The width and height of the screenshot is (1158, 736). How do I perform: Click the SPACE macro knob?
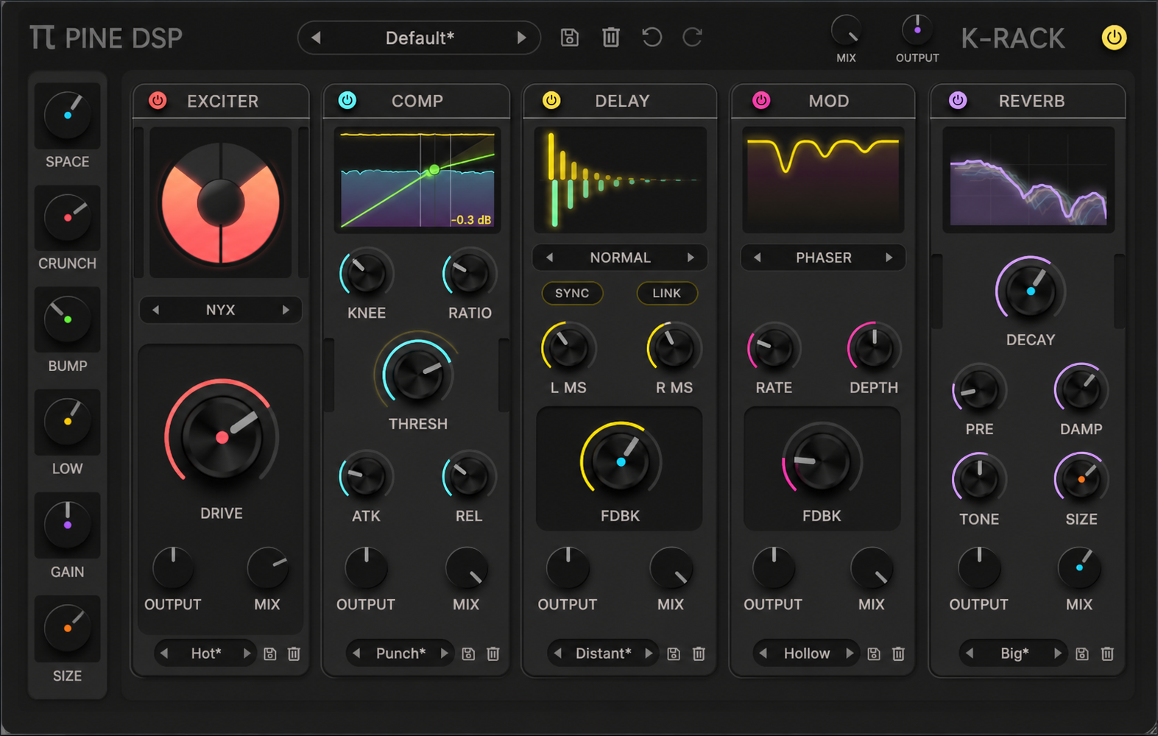click(x=67, y=115)
